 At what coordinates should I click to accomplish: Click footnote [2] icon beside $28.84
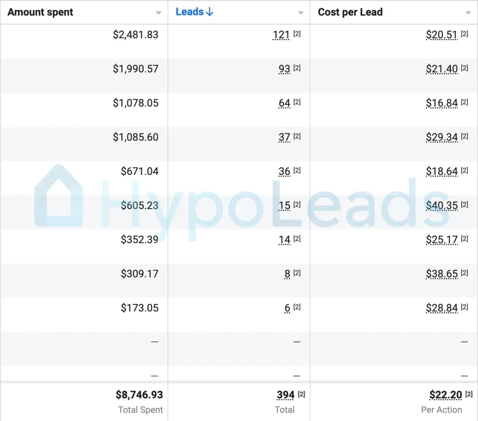click(464, 307)
